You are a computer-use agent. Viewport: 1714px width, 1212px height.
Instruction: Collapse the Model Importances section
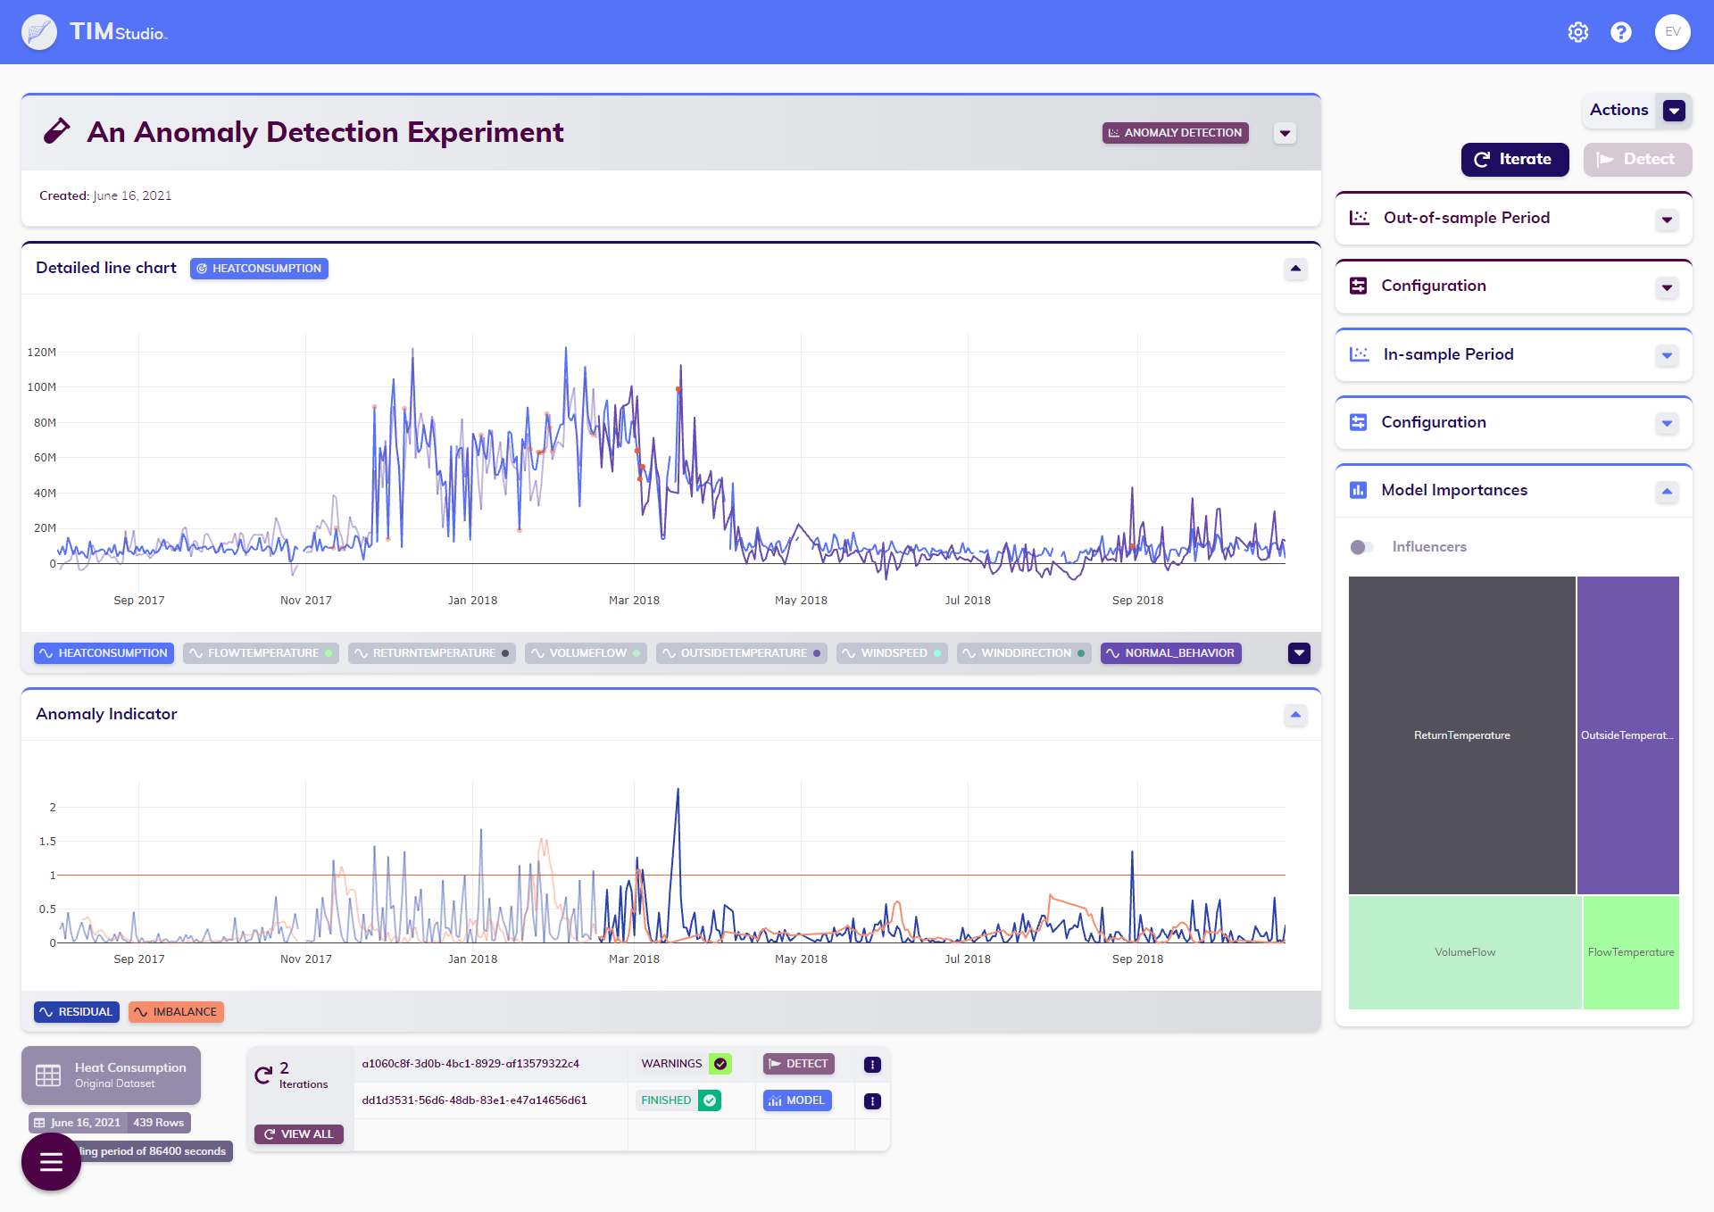(1667, 492)
